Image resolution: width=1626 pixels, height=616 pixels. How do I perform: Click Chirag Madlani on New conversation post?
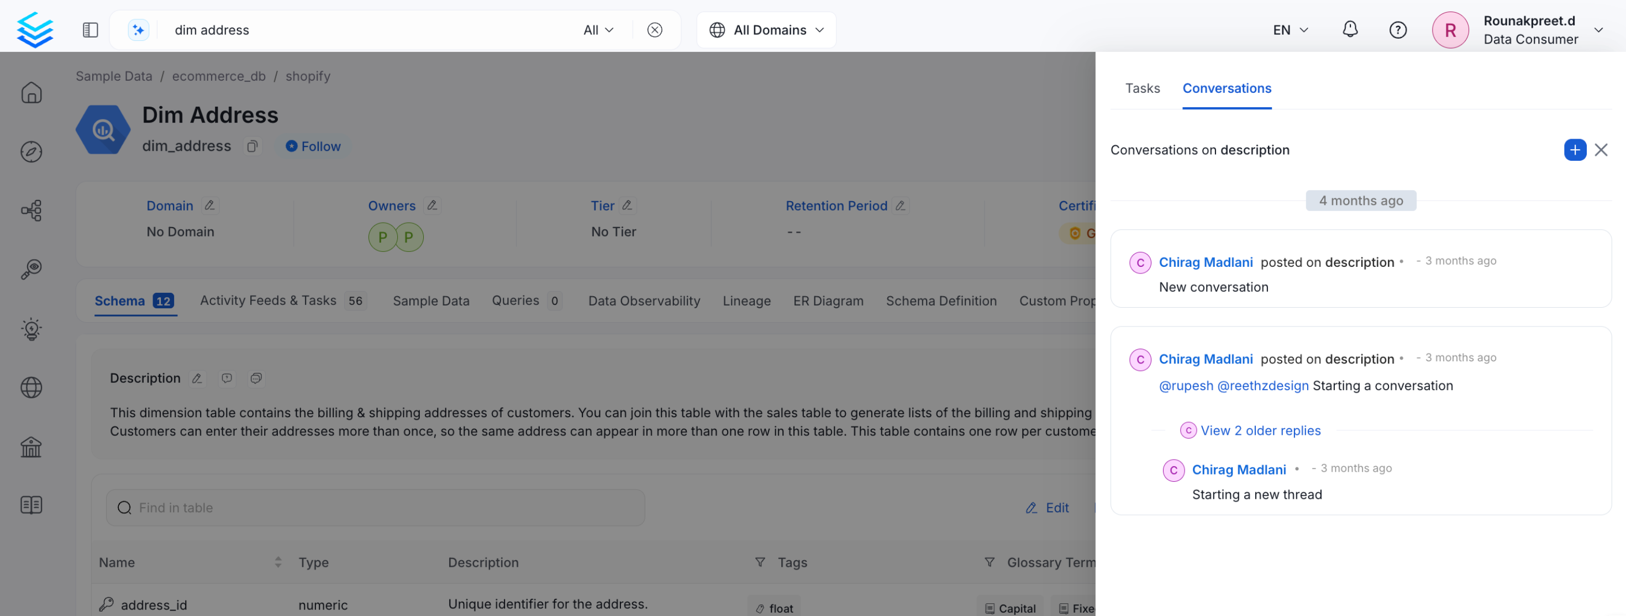1205,262
